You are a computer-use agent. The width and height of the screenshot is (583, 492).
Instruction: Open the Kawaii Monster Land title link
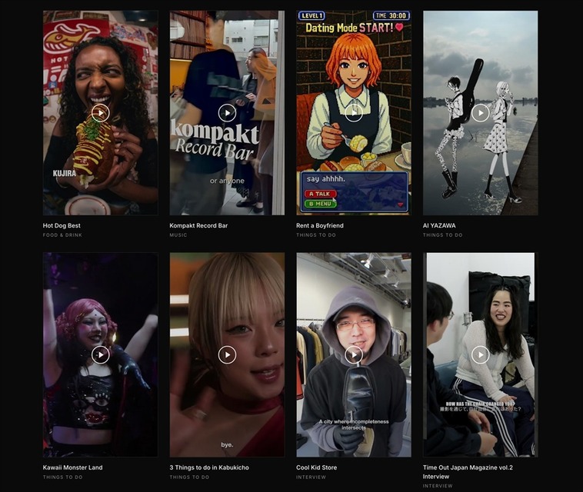click(x=72, y=467)
